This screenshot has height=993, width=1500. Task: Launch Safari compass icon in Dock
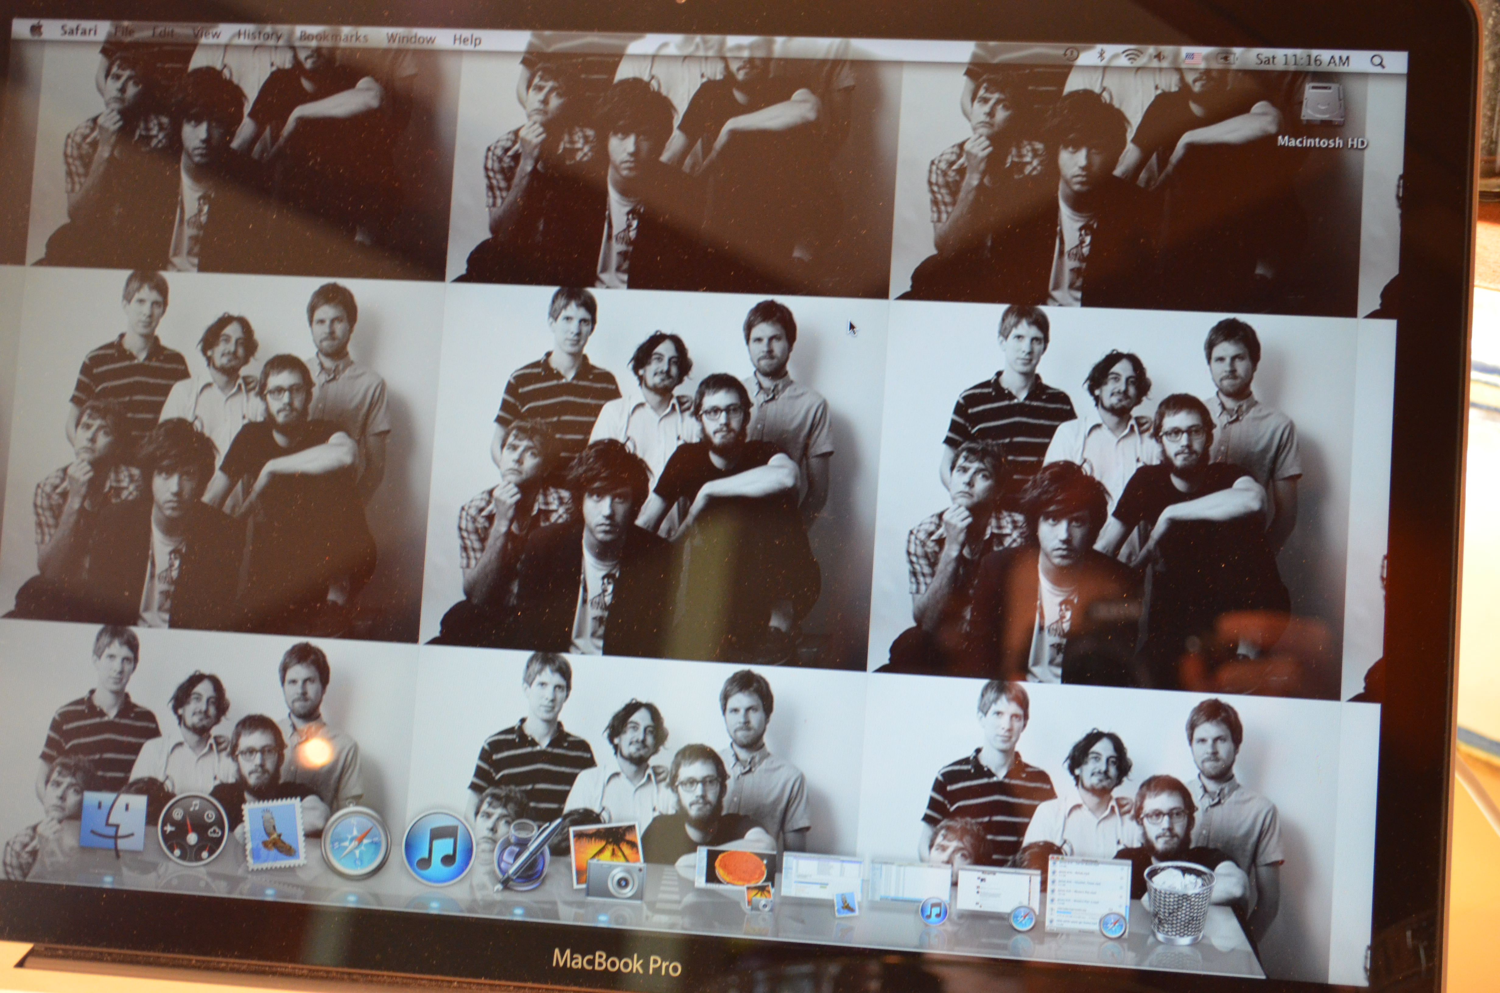pos(355,842)
